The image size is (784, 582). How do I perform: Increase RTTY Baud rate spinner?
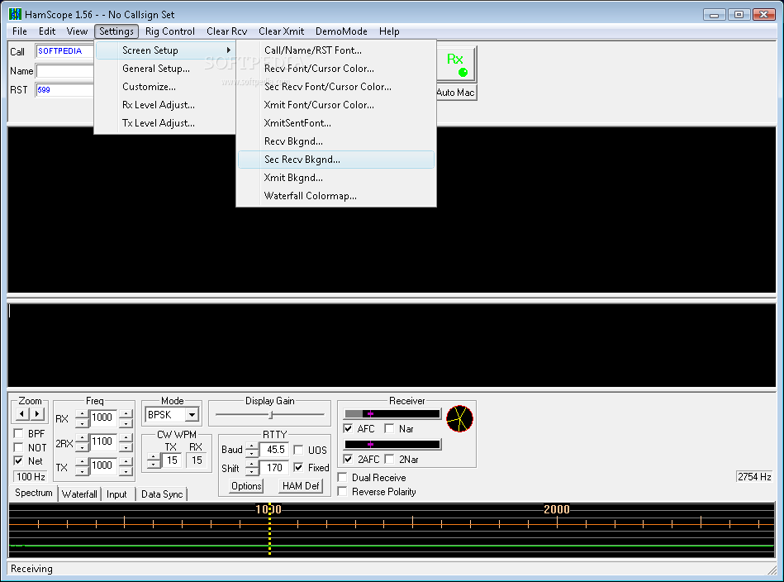(252, 446)
